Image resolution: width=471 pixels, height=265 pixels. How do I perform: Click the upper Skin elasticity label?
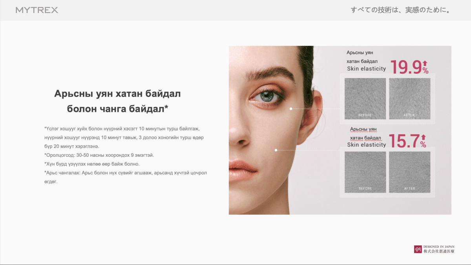(x=366, y=69)
